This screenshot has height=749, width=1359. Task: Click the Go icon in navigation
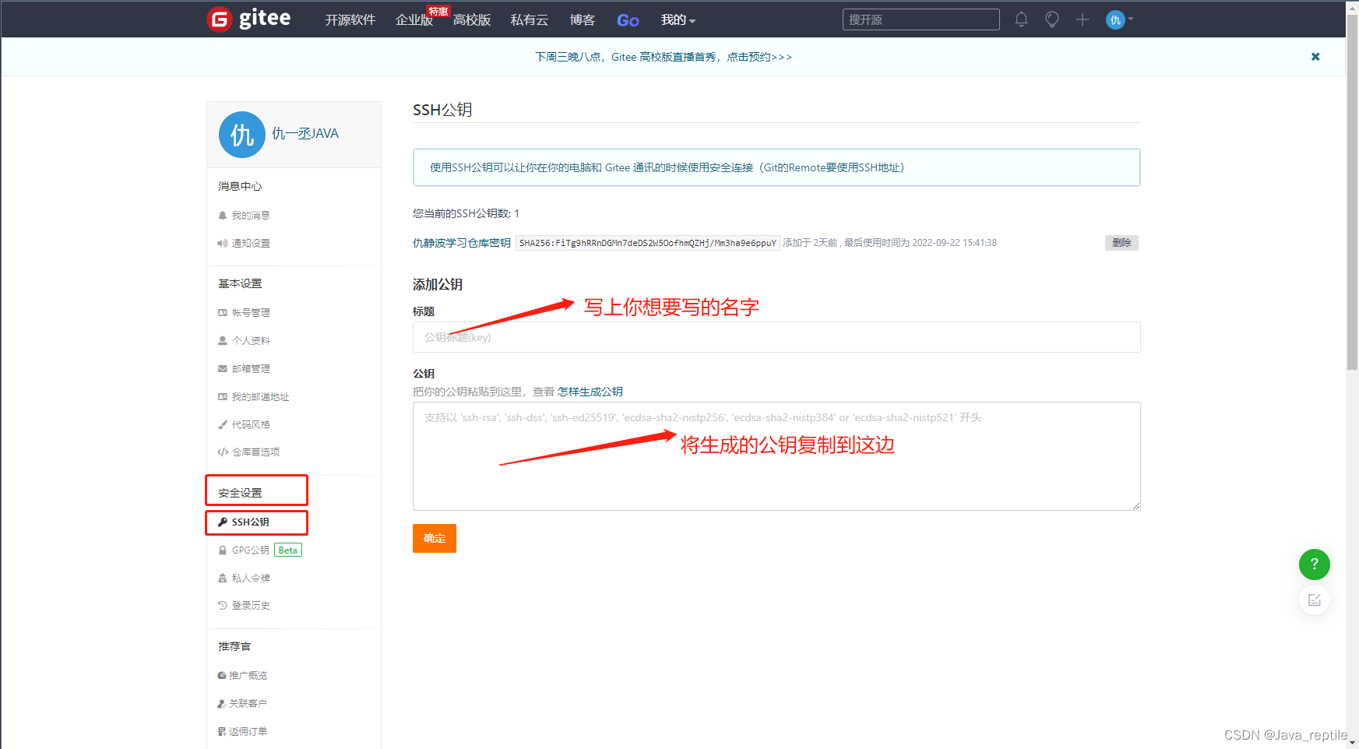(x=628, y=20)
